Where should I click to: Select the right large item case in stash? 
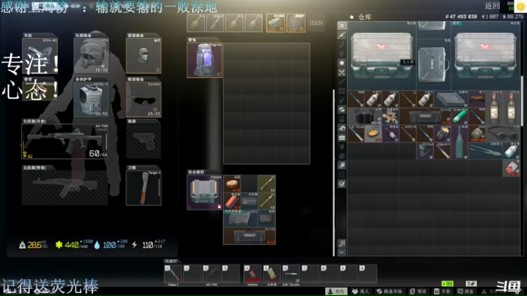(485, 56)
